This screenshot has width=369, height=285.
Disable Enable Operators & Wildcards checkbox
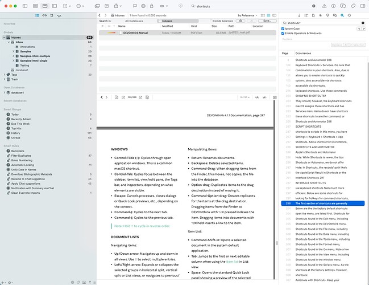pyautogui.click(x=284, y=34)
